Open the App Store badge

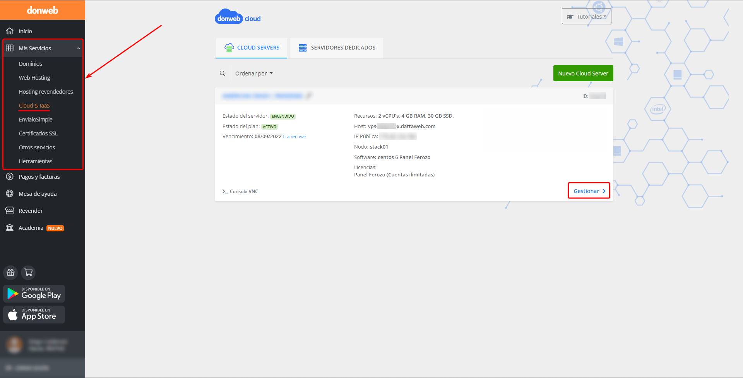point(34,315)
